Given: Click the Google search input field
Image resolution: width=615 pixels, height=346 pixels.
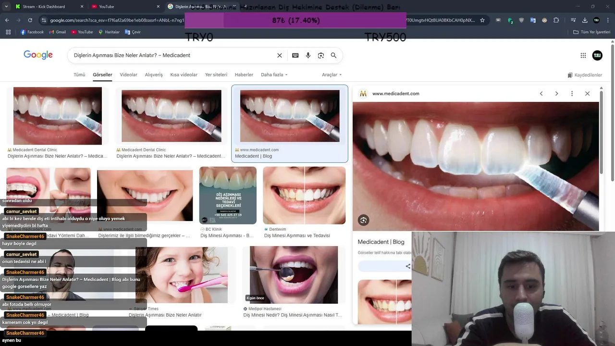Looking at the screenshot, I should pos(173,55).
